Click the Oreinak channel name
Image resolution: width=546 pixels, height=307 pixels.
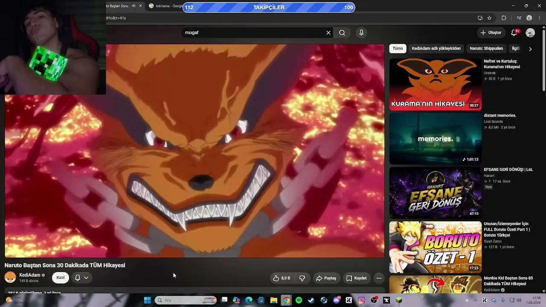tap(490, 73)
